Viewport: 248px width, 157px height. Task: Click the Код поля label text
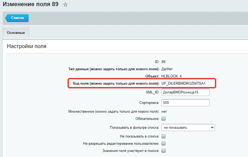tap(116, 83)
